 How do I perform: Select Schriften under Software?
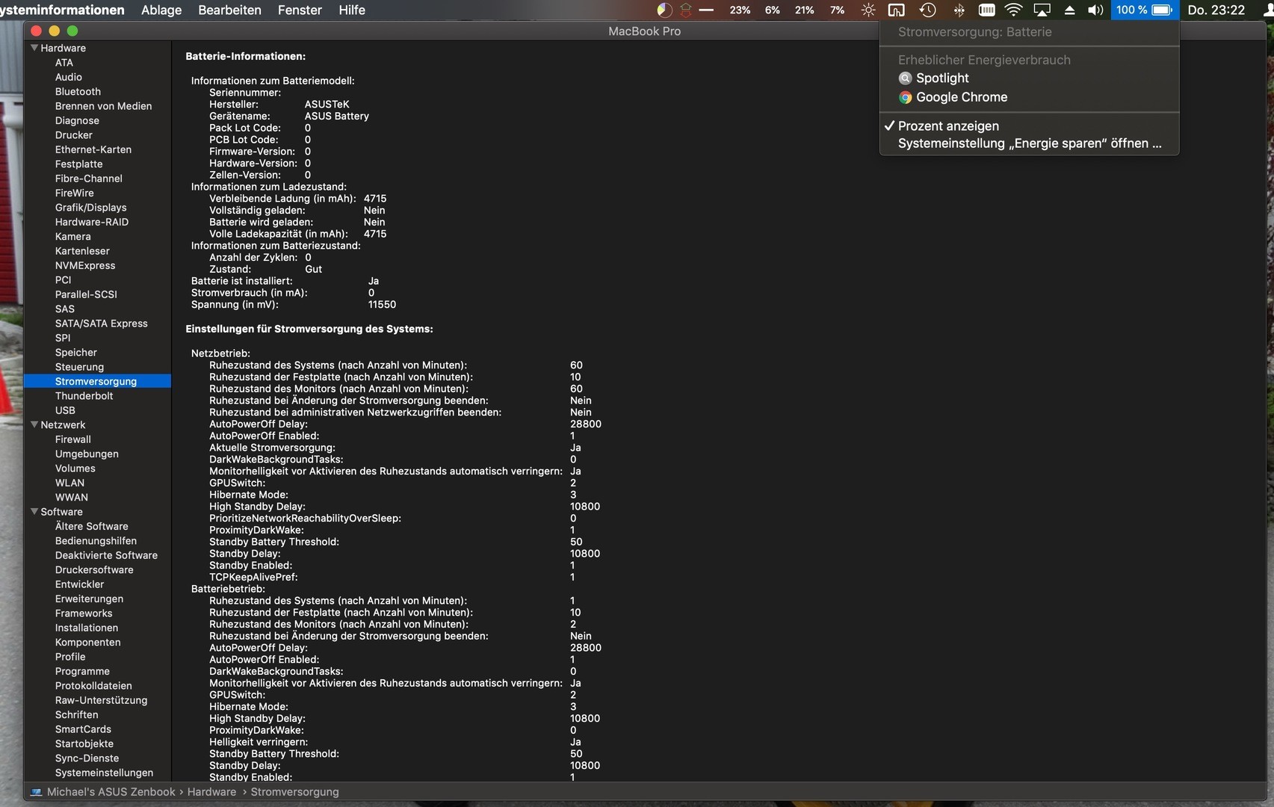[76, 715]
